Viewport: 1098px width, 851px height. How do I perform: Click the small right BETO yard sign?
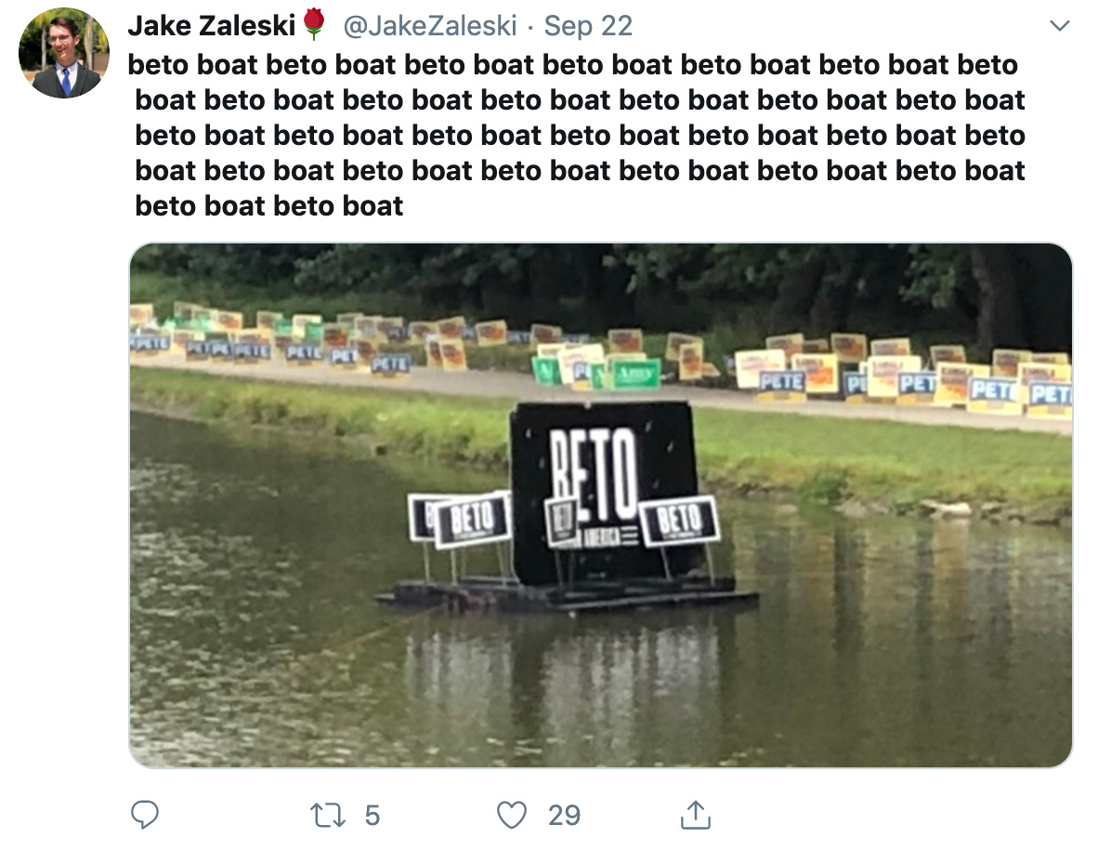[678, 520]
